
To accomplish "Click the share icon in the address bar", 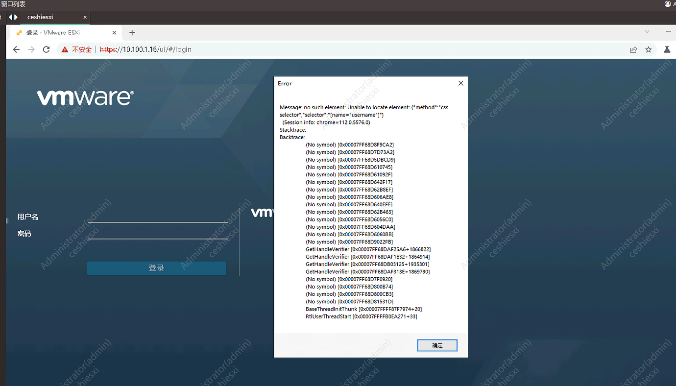I will (x=633, y=49).
